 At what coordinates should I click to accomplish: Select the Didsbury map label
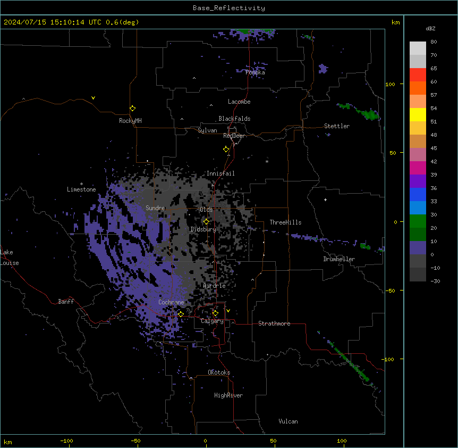click(203, 229)
